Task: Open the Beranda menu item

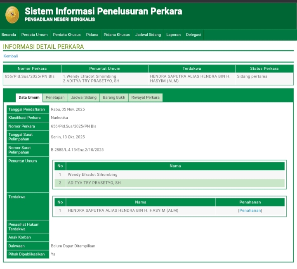Action: point(9,35)
